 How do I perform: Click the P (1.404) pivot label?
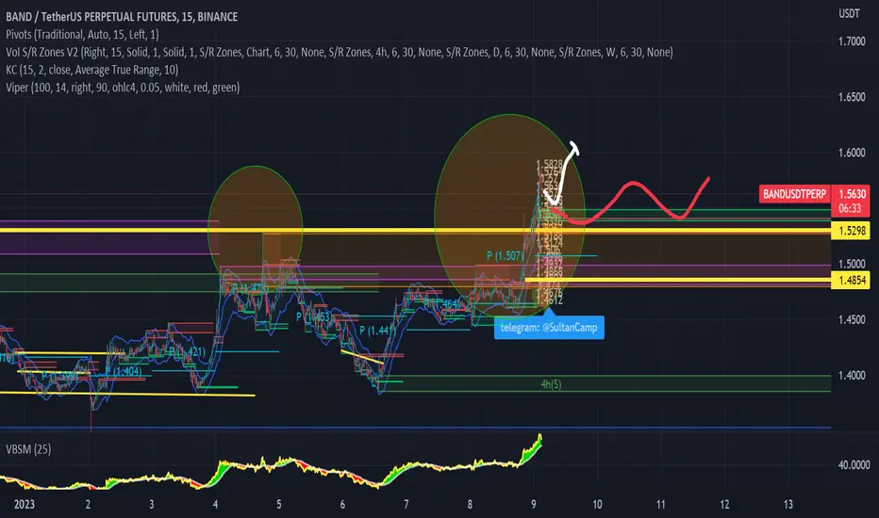tap(124, 371)
